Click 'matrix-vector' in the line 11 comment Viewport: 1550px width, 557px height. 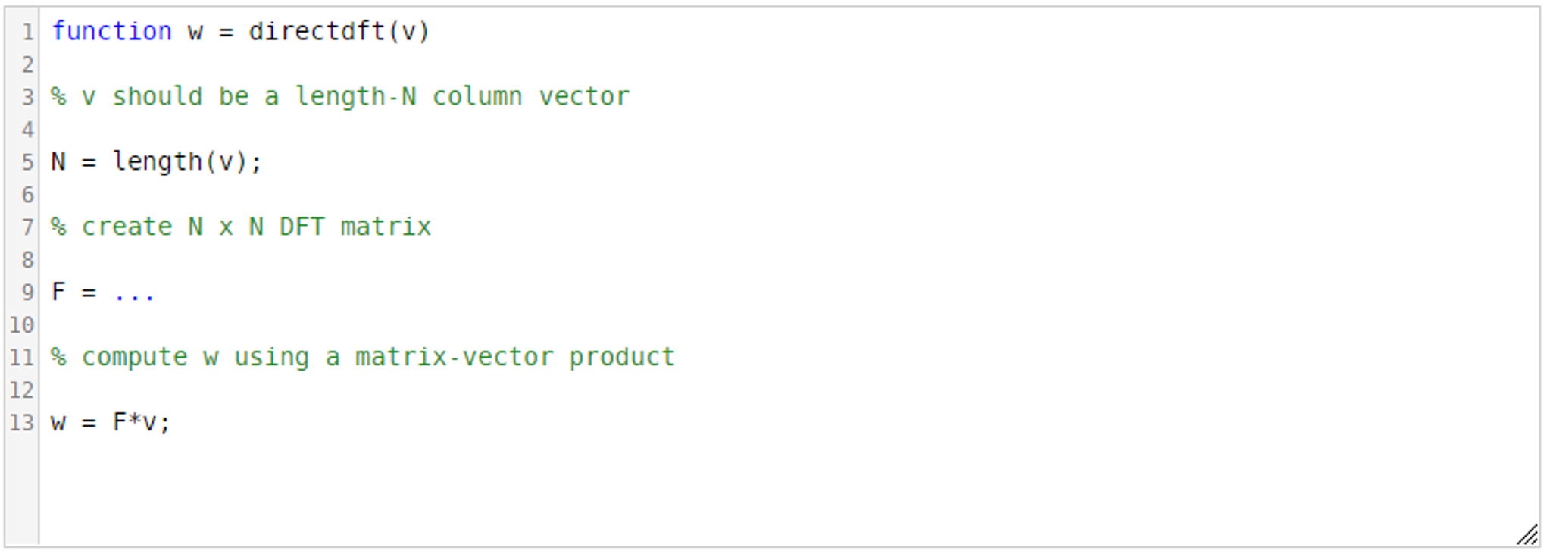point(454,358)
